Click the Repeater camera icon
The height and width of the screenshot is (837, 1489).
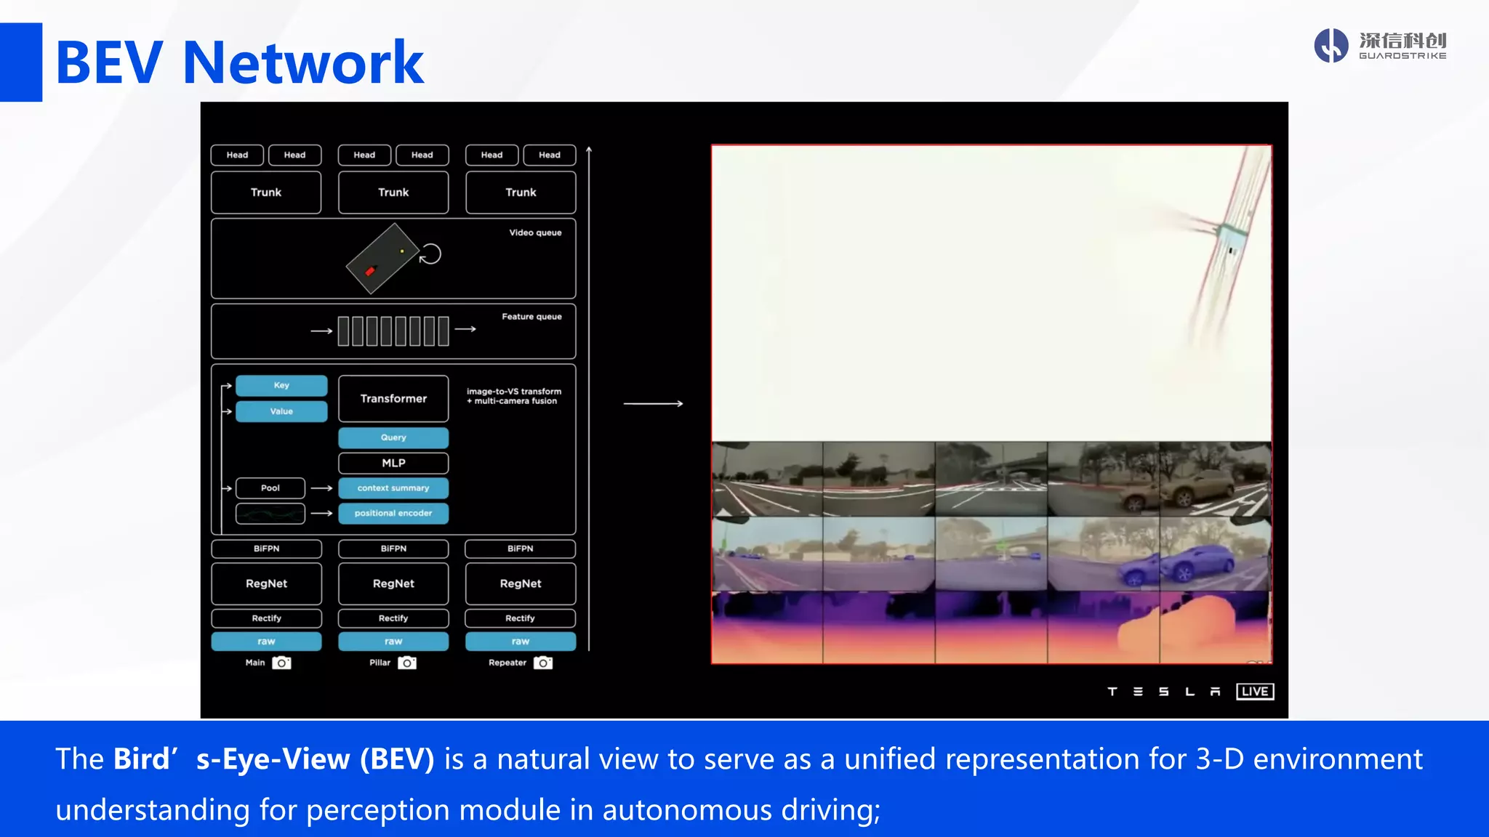pyautogui.click(x=543, y=663)
